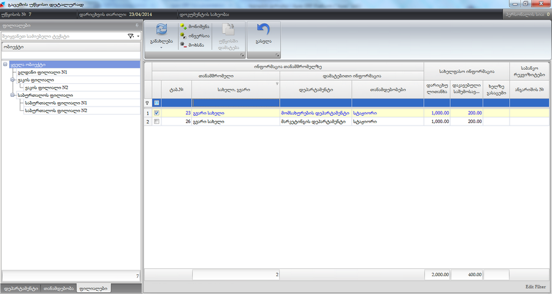Click the funnel filter icon in search box
552x294 pixels.
[x=130, y=36]
